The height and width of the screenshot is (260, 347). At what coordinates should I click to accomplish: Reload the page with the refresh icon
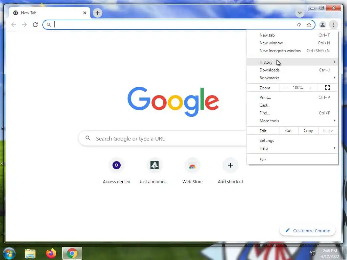point(35,25)
